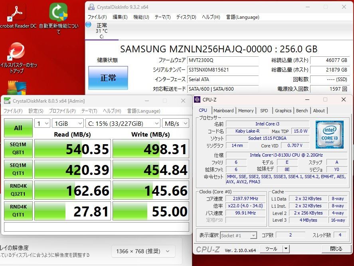The image size is (354, 266).
Task: Click the CPU-Z title bar app icon
Action: coord(196,99)
